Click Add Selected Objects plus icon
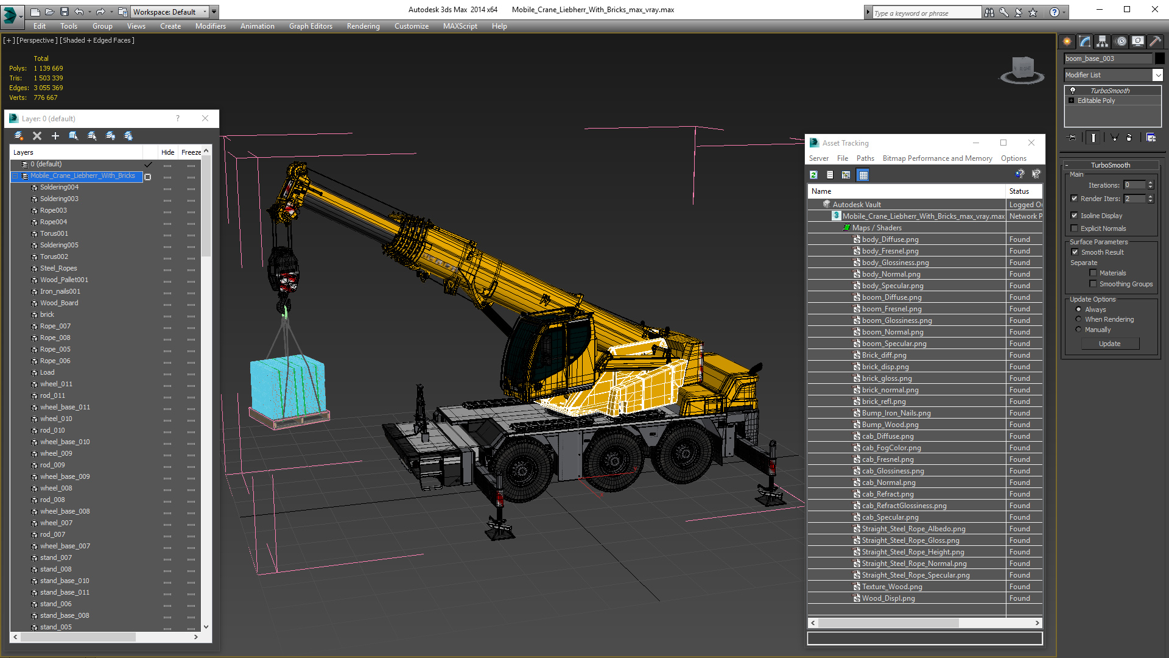Viewport: 1169px width, 658px height. tap(55, 136)
